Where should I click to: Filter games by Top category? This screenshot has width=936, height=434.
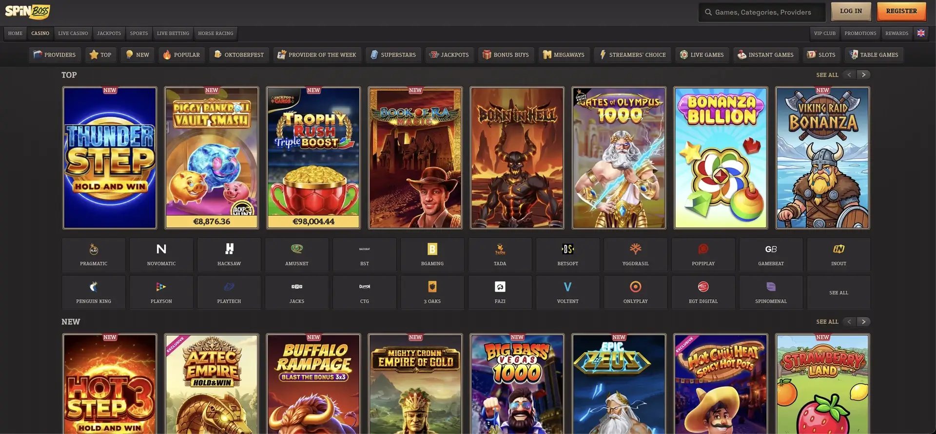(x=101, y=55)
